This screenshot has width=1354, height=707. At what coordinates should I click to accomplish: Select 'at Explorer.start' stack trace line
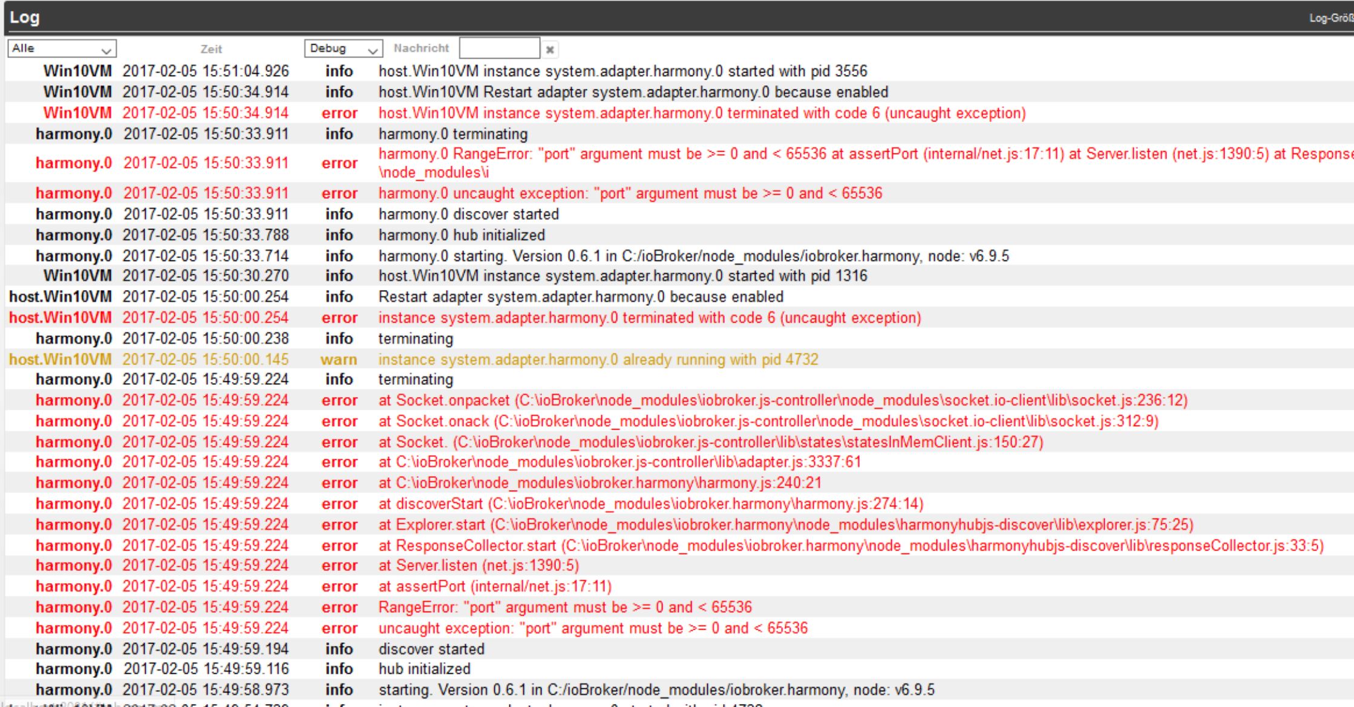pyautogui.click(x=786, y=525)
